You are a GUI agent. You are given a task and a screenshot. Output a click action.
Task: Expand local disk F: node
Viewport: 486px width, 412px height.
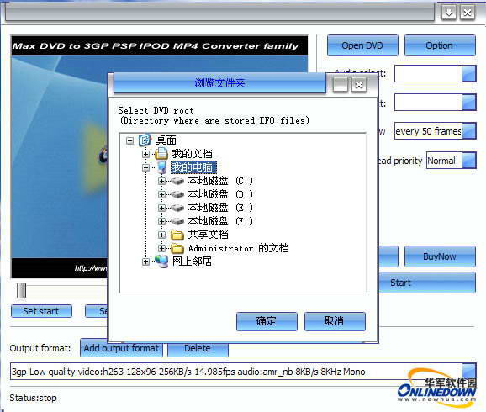coord(161,222)
